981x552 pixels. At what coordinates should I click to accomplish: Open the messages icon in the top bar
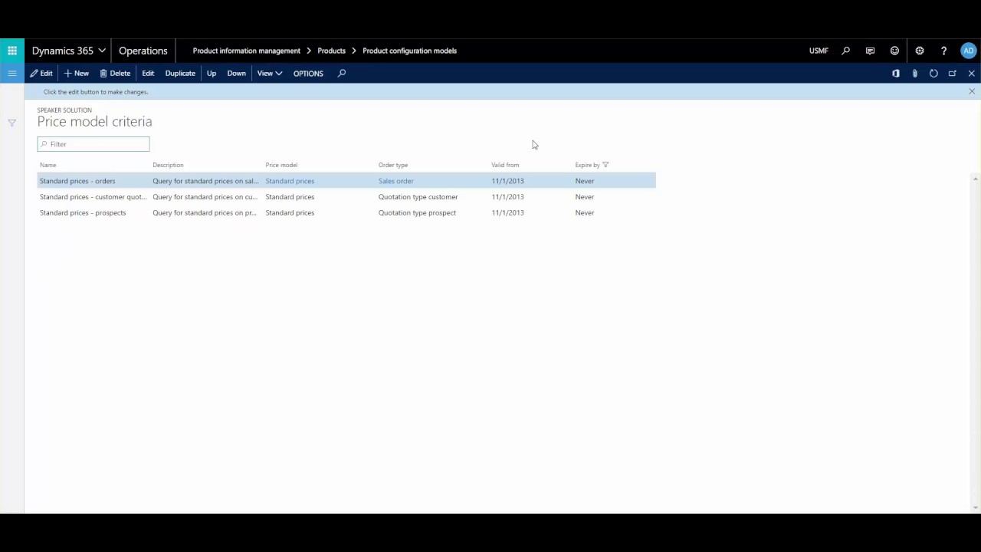[870, 51]
